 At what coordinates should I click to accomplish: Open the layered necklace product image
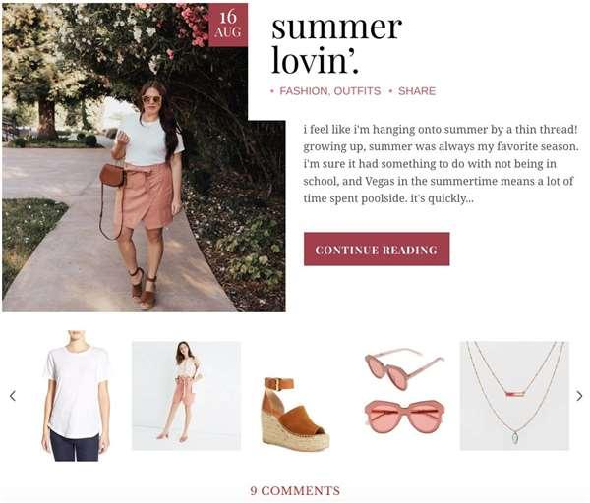(x=514, y=396)
